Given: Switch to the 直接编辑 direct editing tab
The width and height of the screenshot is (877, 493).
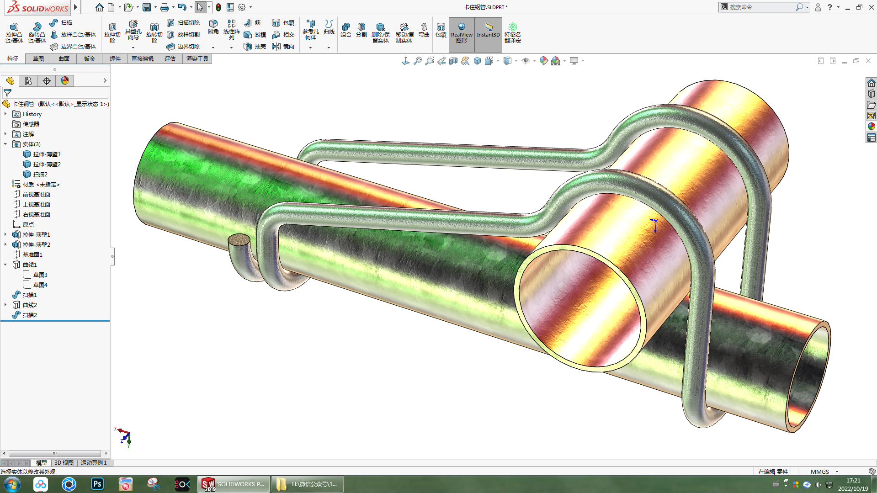Looking at the screenshot, I should coord(143,59).
